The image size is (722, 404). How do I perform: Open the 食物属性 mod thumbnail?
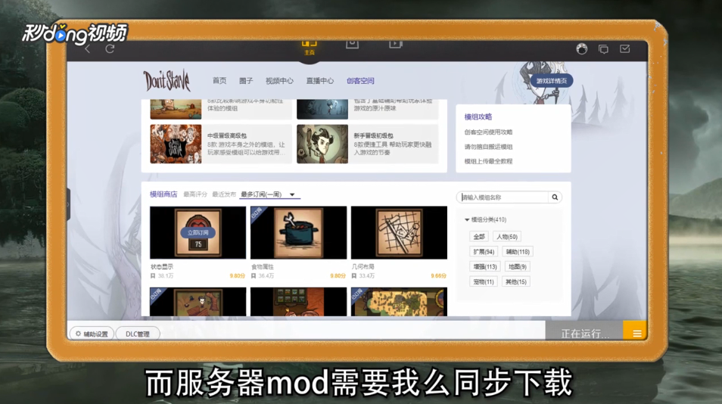click(298, 232)
